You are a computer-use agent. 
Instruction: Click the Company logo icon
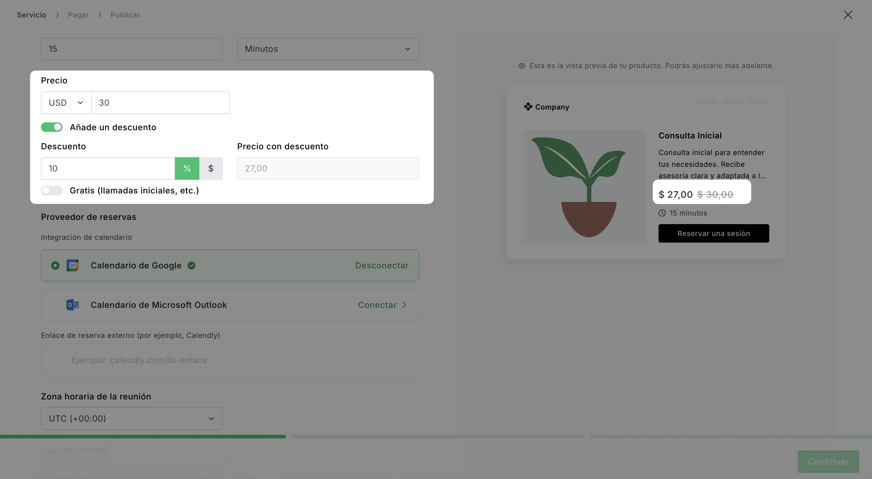point(528,107)
